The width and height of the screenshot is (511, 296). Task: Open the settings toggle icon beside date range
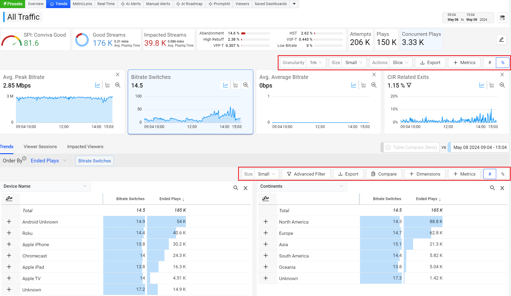pos(502,18)
